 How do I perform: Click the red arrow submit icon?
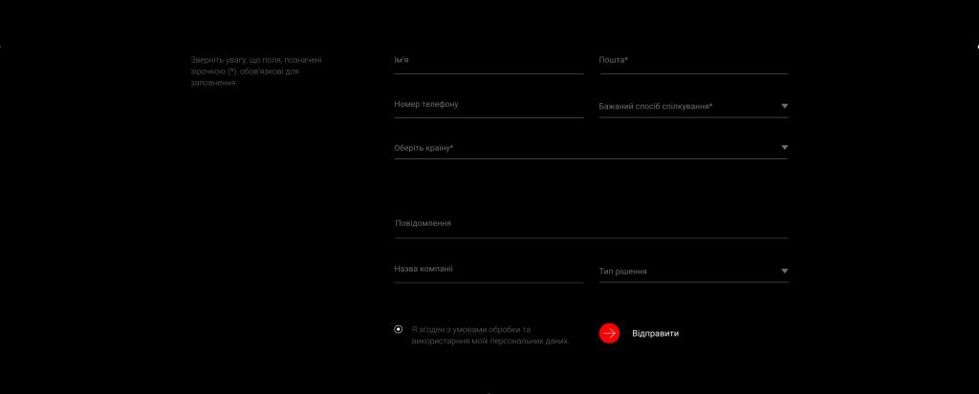[x=609, y=334]
